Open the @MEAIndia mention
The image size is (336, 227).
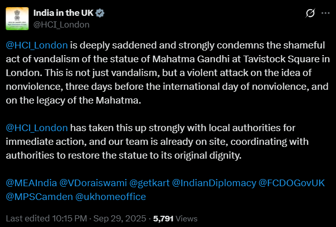[31, 183]
